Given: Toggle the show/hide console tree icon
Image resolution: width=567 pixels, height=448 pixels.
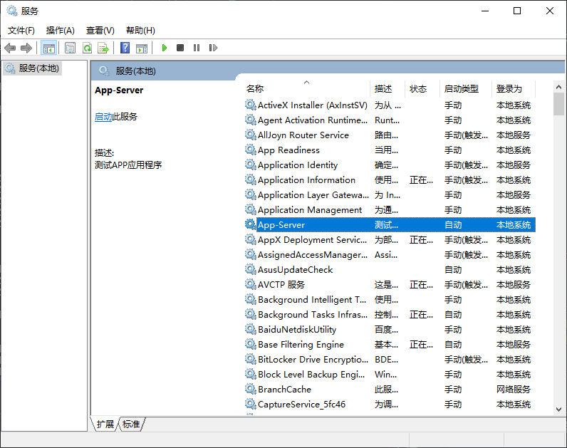Looking at the screenshot, I should (x=48, y=48).
